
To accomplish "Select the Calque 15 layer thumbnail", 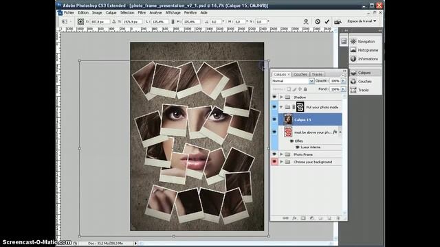I will tap(288, 119).
